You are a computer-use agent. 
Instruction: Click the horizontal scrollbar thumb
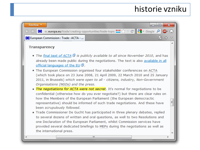[94, 137]
